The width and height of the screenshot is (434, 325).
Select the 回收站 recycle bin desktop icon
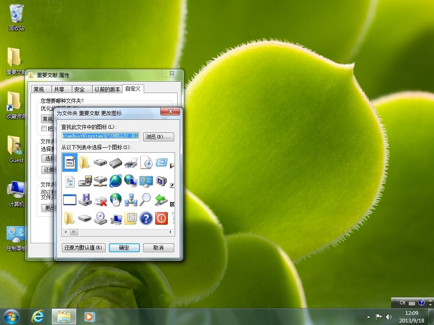[17, 17]
